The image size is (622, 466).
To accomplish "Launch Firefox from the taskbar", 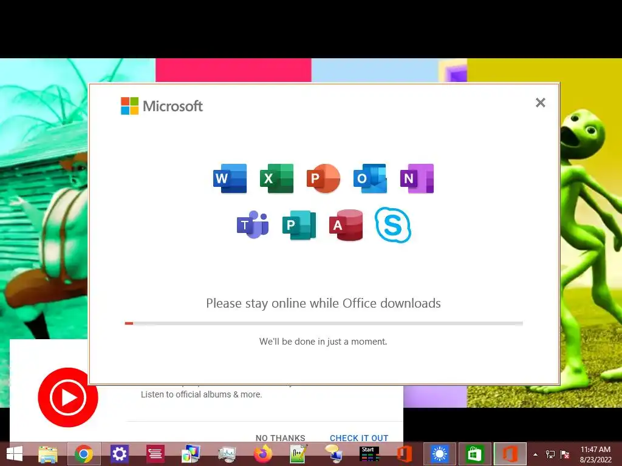I will [262, 454].
